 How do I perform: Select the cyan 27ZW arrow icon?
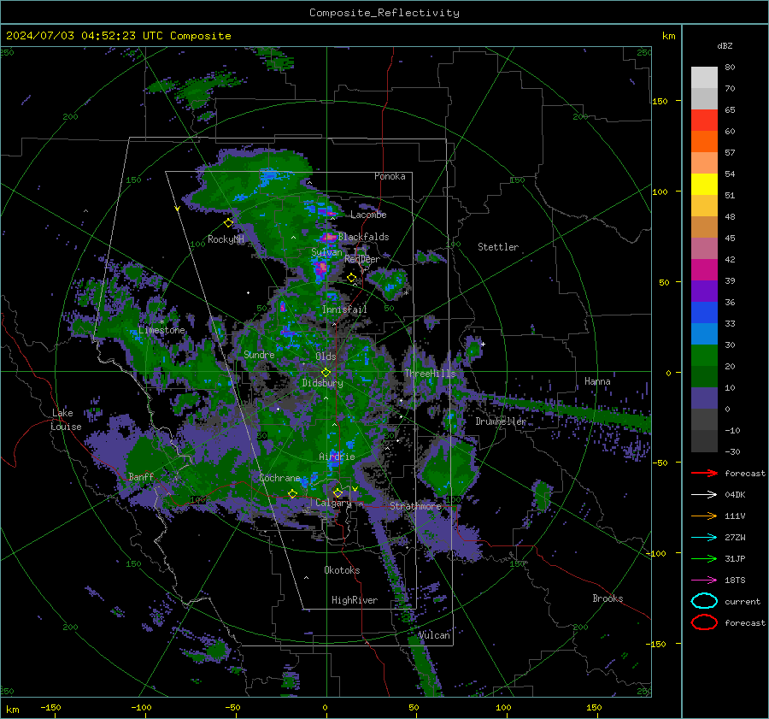704,538
